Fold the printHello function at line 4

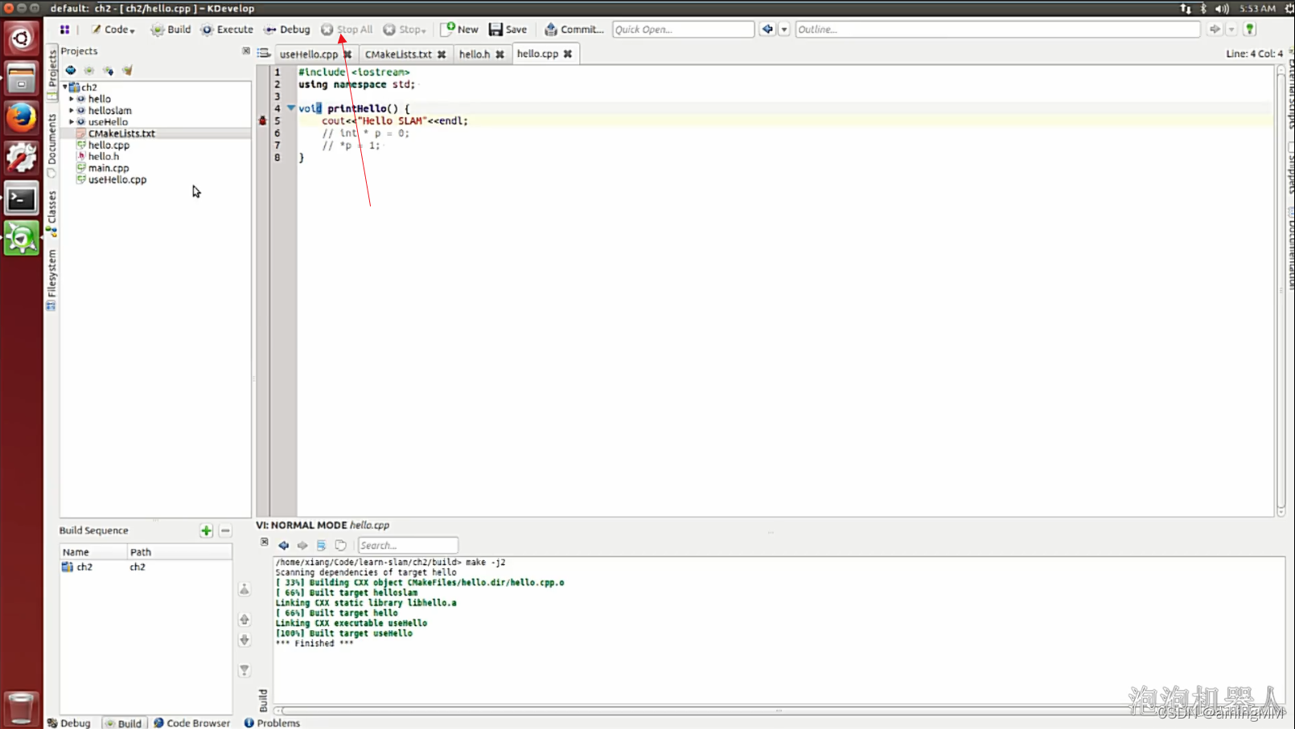[x=291, y=108]
